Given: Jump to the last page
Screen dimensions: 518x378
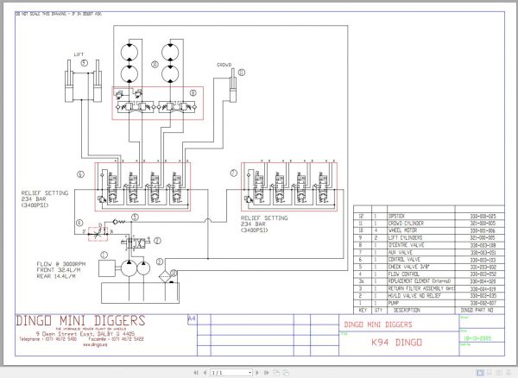Looking at the screenshot, I should click(x=266, y=373).
